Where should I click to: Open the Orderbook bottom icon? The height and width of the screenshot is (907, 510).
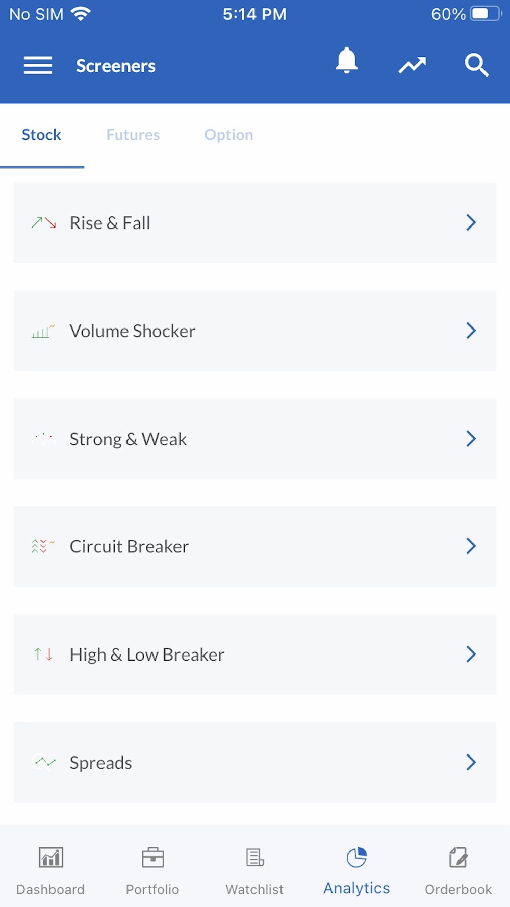click(x=458, y=858)
